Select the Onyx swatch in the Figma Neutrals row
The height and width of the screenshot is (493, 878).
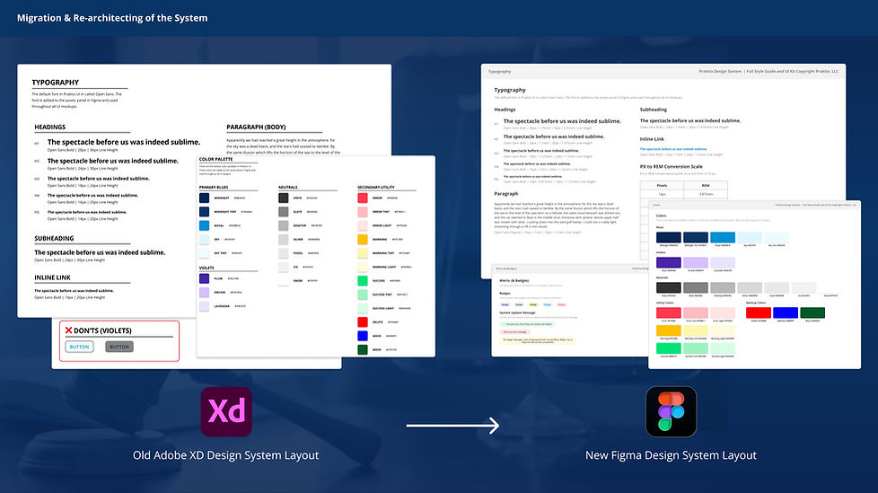click(x=669, y=288)
